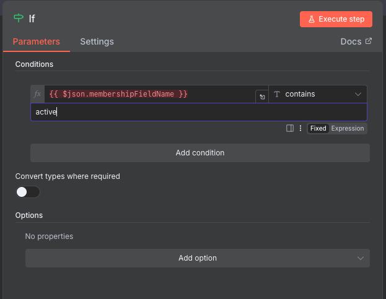Open the expression editor expand icon
The height and width of the screenshot is (299, 386).
[261, 97]
